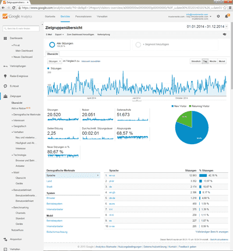Click the Google Analytics logo

click(17, 16)
